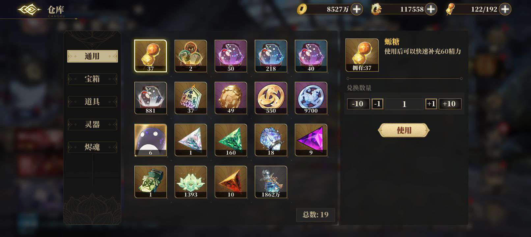Click the exchange quantity field showing 1
531x237 pixels.
coord(404,104)
